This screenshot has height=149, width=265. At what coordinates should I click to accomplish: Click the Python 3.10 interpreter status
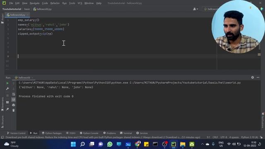[249, 137]
